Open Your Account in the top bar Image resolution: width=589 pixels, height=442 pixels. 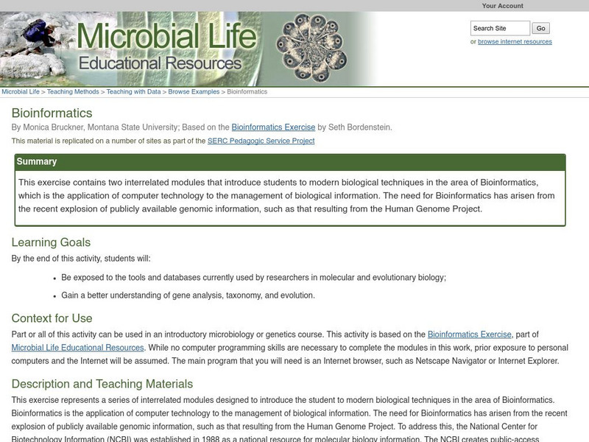(502, 6)
